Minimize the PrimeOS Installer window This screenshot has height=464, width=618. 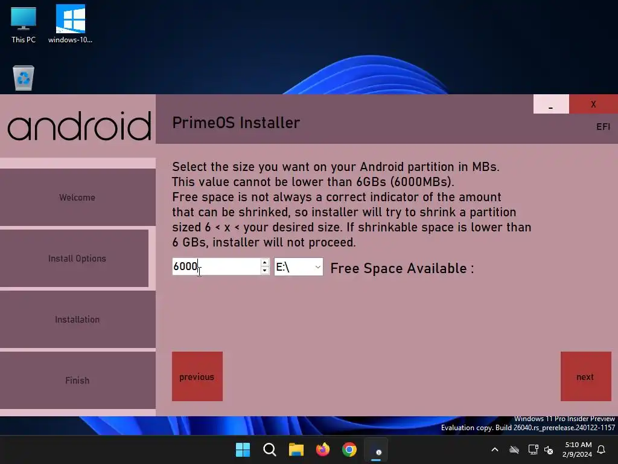[x=551, y=104]
